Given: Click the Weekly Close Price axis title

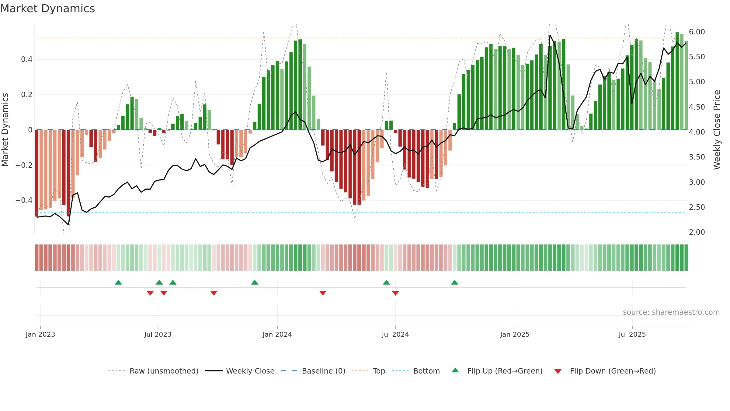Looking at the screenshot, I should pos(717,130).
